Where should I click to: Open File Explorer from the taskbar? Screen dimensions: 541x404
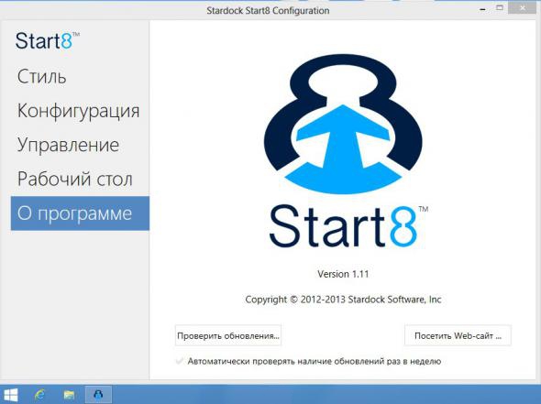point(69,395)
